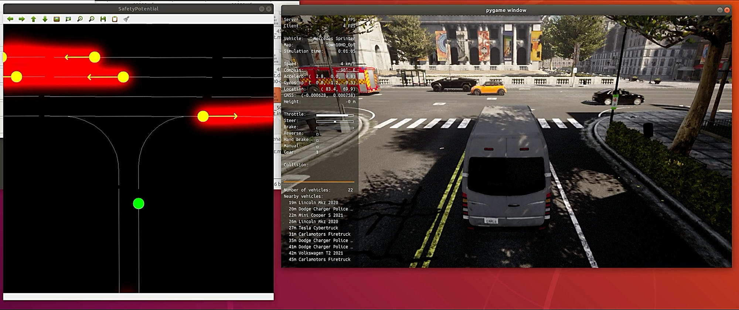Reset zoom with the original-size picture icon

[57, 19]
